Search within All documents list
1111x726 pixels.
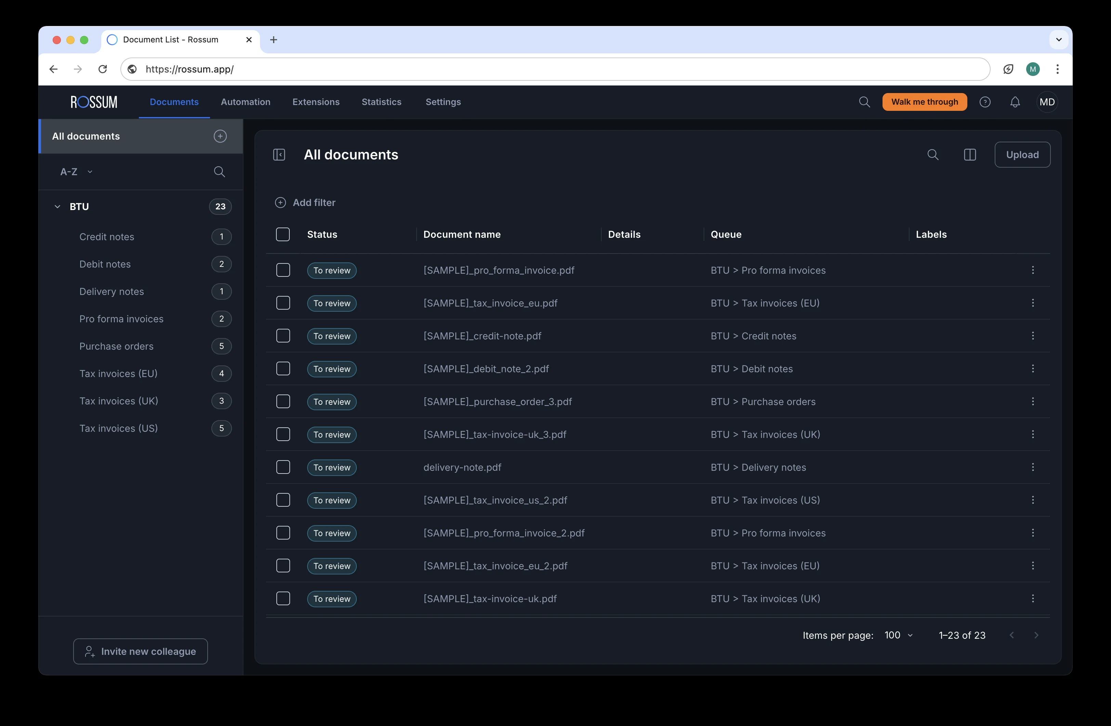tap(933, 155)
